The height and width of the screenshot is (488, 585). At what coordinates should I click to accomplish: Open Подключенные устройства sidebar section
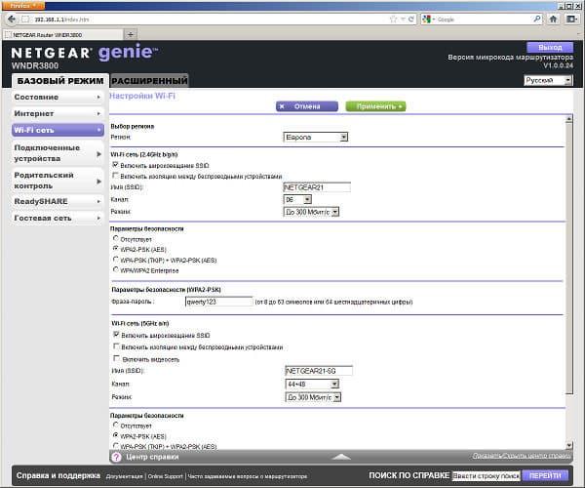[x=58, y=153]
